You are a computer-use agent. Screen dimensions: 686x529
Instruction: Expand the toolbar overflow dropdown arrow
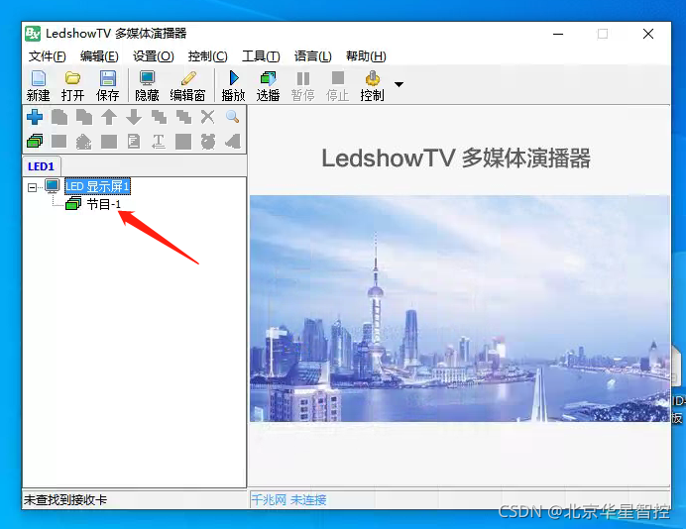coord(399,84)
